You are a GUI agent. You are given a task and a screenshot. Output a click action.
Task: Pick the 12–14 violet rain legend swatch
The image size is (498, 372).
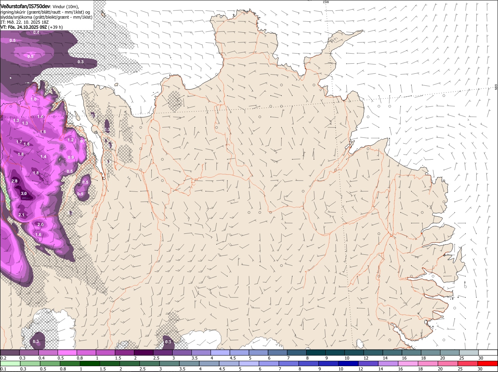pyautogui.click(x=368, y=363)
